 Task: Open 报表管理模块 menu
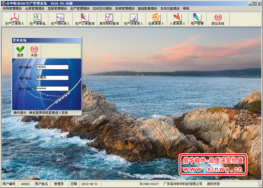[x=125, y=9]
